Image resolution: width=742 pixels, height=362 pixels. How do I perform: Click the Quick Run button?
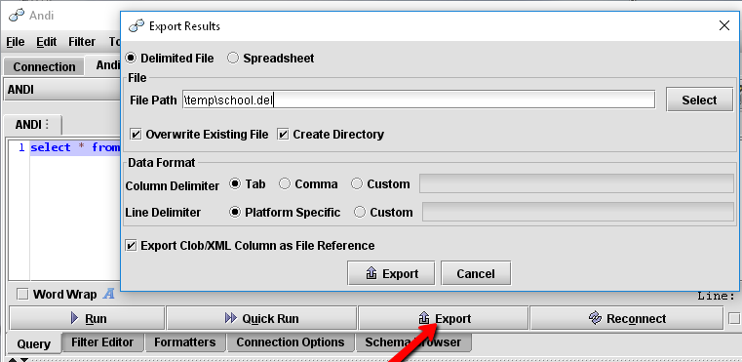pos(261,318)
